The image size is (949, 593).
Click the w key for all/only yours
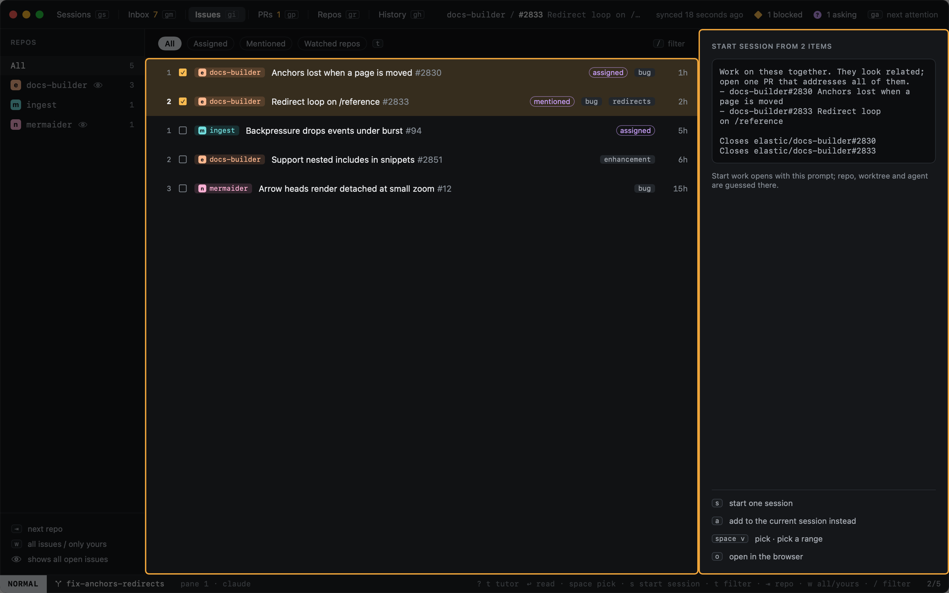click(x=16, y=544)
